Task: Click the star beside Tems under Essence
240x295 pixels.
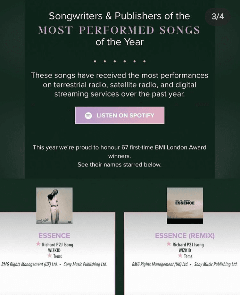Action: (50, 255)
